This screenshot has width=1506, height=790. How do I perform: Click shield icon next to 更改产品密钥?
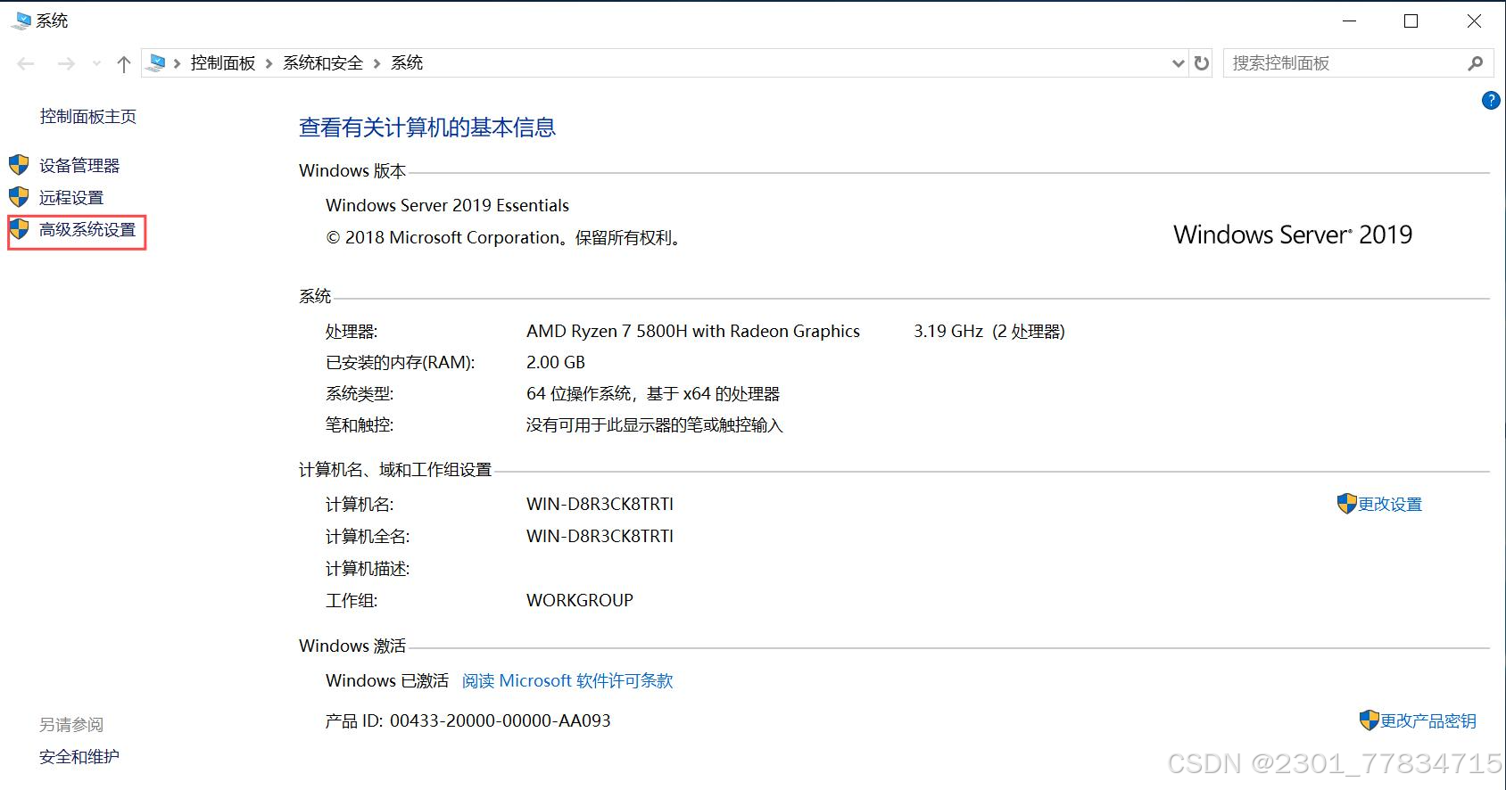point(1369,720)
